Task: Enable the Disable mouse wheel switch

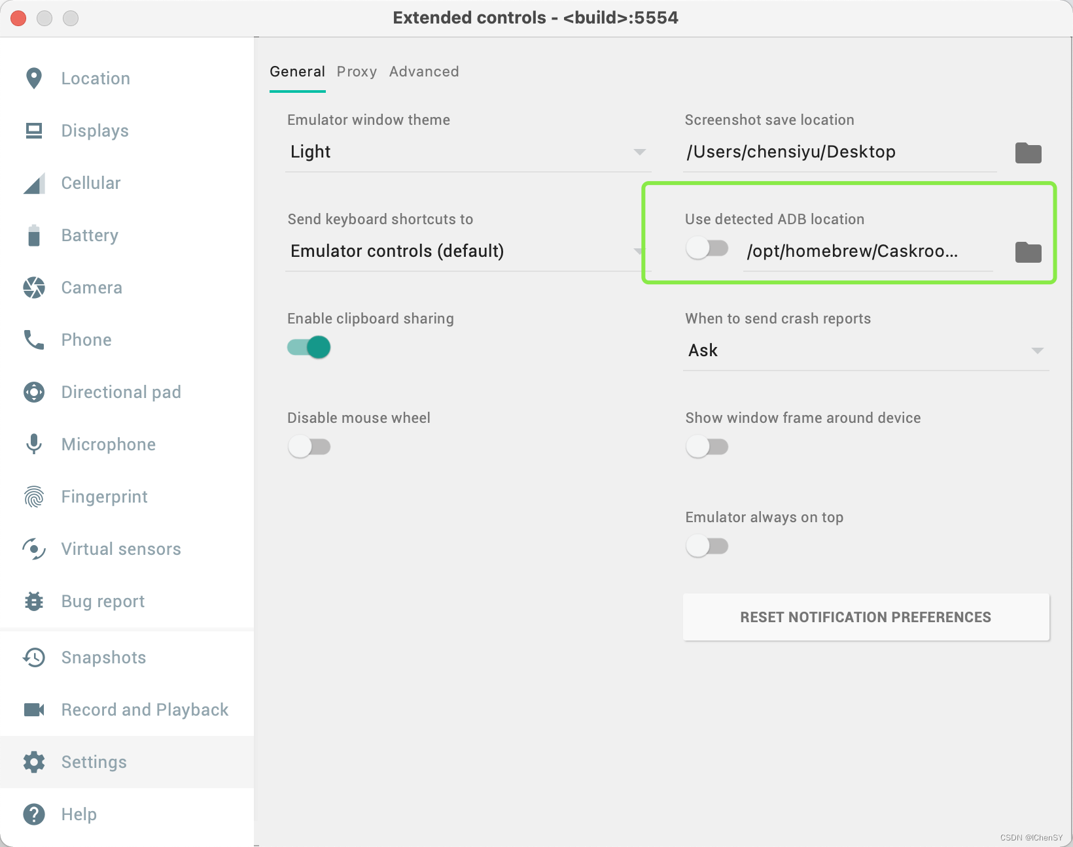Action: tap(309, 446)
